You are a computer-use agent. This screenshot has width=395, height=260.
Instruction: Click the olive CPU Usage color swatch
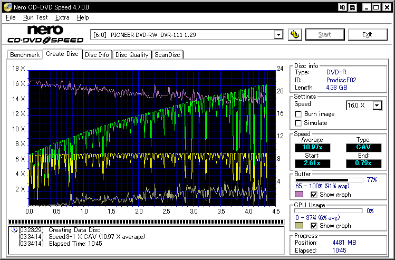coord(299,226)
